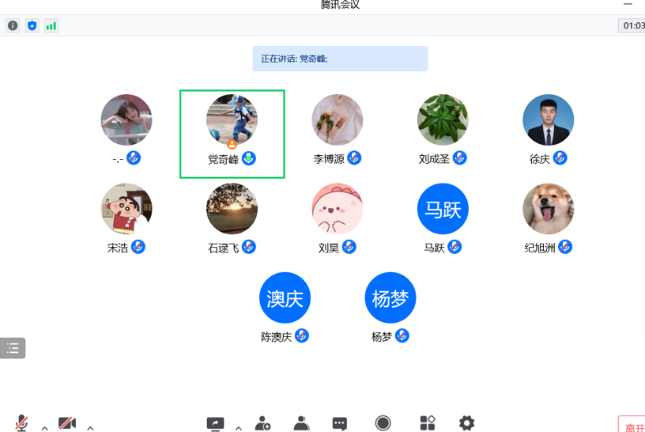Click the blue security shield icon
645x432 pixels.
coord(32,25)
